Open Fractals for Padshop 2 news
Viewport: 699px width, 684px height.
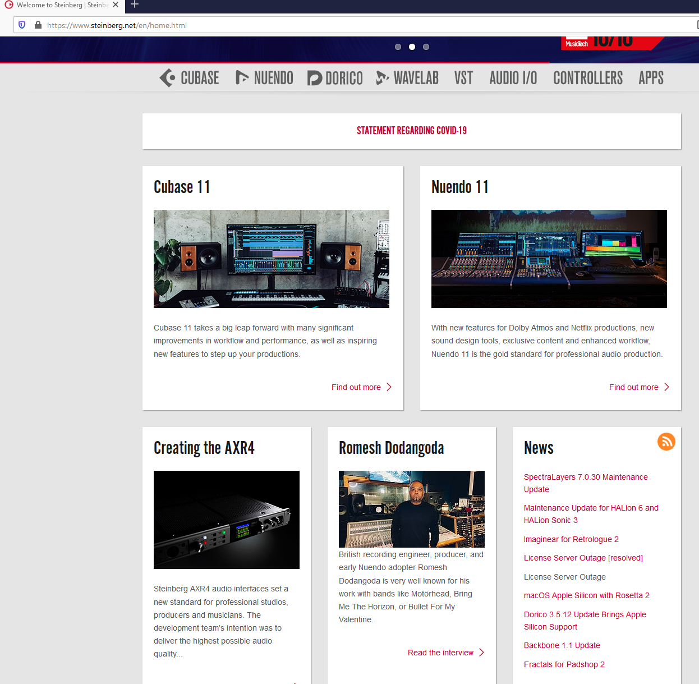pyautogui.click(x=564, y=664)
